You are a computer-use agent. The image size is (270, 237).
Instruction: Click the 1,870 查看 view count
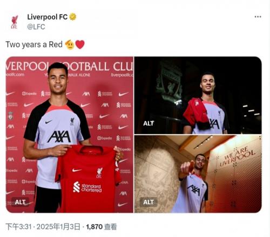point(102,227)
